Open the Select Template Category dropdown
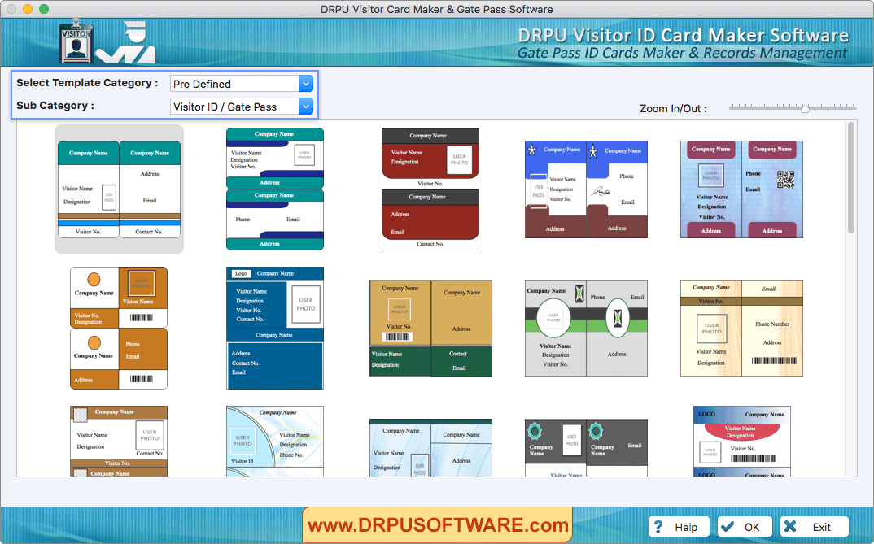This screenshot has height=544, width=874. [242, 84]
